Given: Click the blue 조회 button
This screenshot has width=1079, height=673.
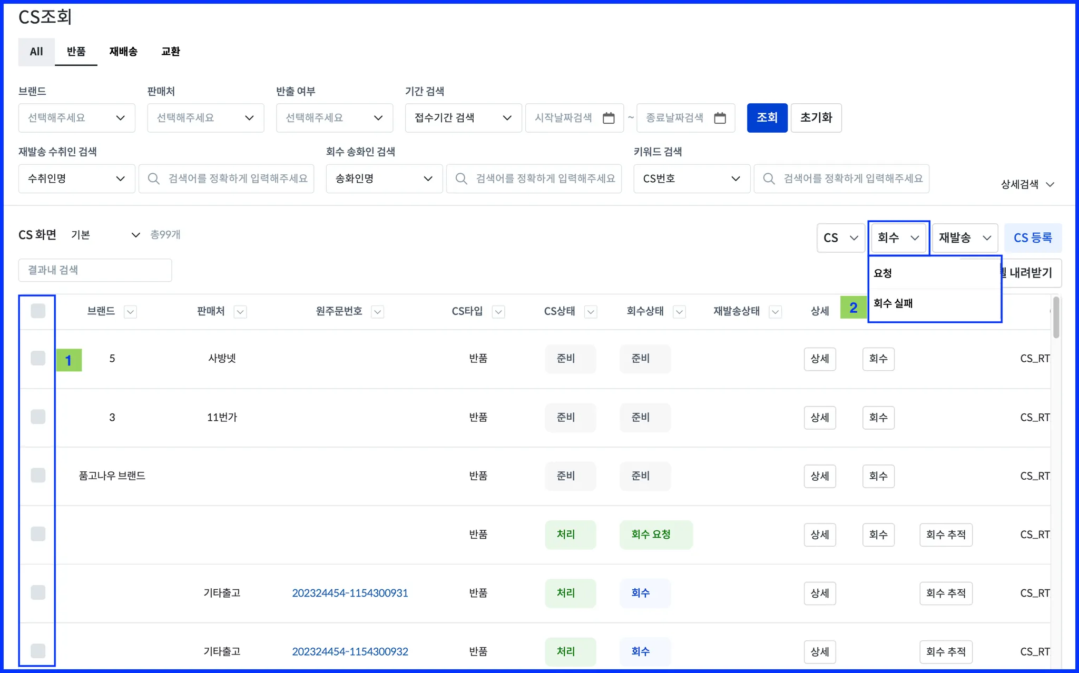Looking at the screenshot, I should 767,118.
